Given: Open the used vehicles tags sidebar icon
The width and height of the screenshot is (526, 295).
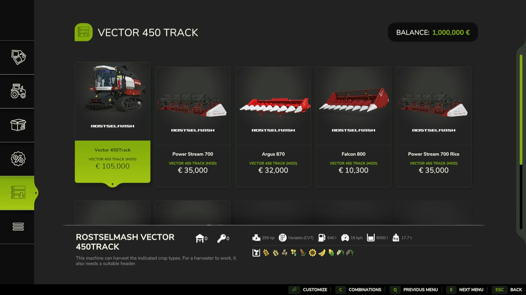Looking at the screenshot, I should 18,57.
